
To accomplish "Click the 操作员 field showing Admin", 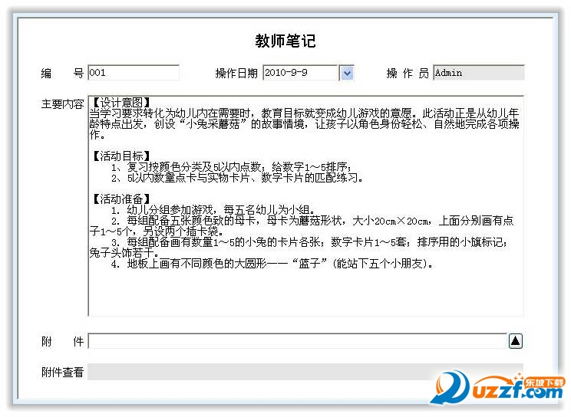I will 478,73.
